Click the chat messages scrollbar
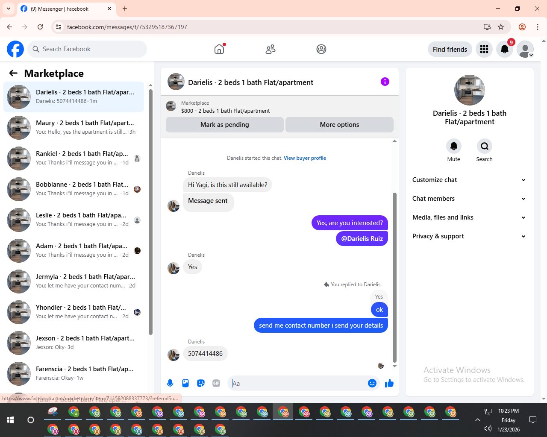 394,278
